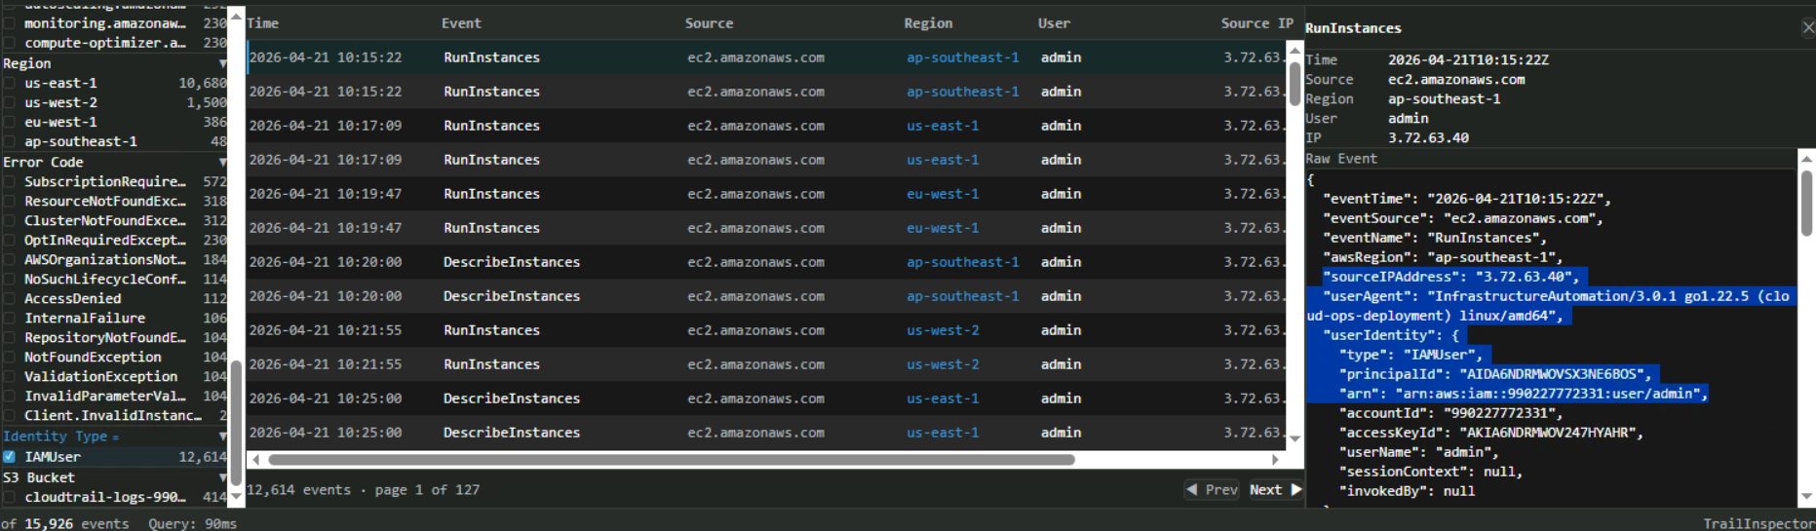
Task: Click the "eventName": "RunInstances" JSON line
Action: (x=1434, y=238)
